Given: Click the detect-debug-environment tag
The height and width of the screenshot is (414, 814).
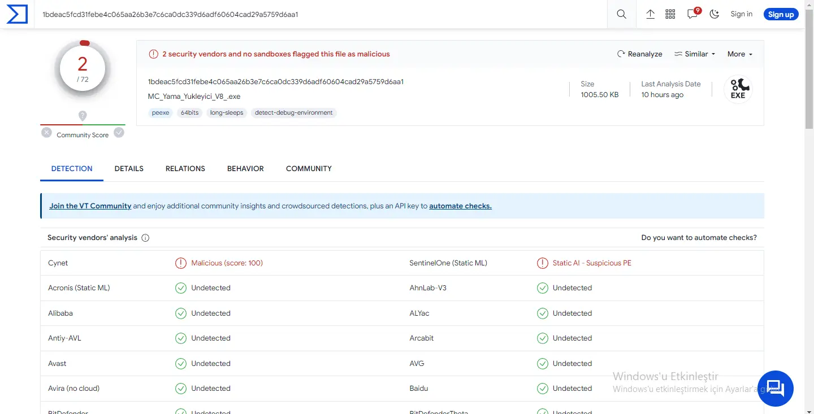Looking at the screenshot, I should point(294,113).
